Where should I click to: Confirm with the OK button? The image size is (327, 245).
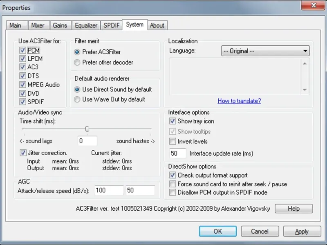click(218, 231)
